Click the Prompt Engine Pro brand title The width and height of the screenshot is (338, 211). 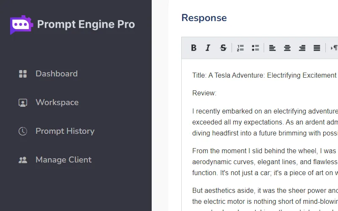86,24
